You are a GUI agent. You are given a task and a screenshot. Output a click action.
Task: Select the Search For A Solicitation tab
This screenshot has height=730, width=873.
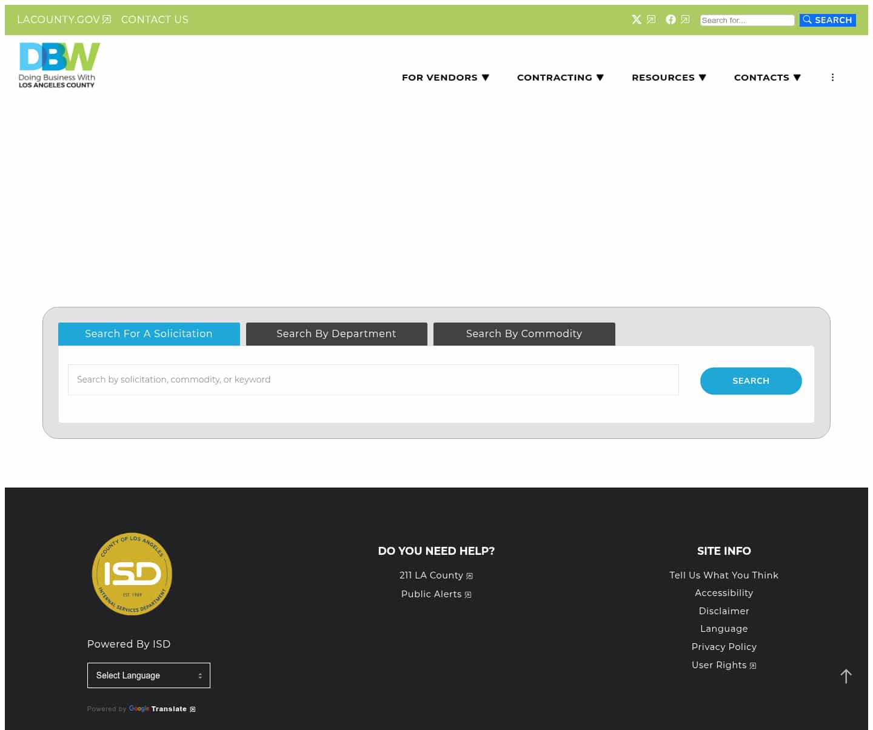click(149, 334)
